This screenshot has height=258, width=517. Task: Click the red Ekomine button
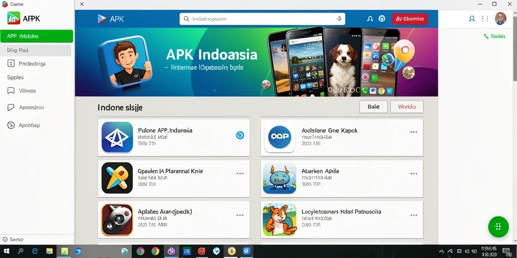410,19
